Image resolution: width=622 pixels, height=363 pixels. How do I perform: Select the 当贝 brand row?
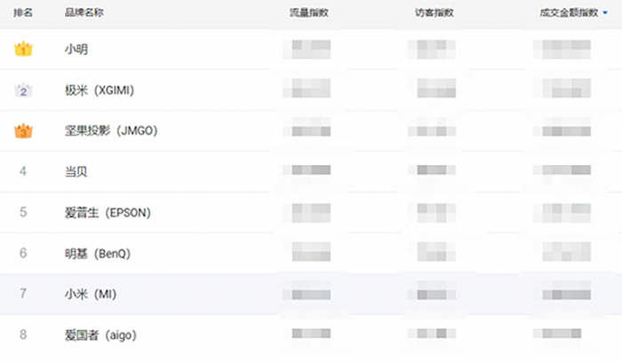point(311,171)
